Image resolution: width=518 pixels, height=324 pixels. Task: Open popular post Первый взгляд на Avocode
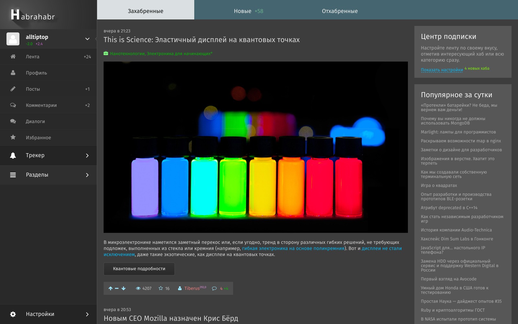[x=449, y=279]
